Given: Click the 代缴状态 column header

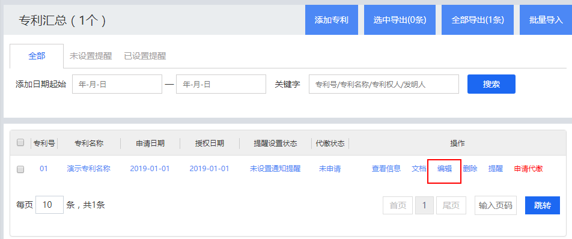Looking at the screenshot, I should [x=330, y=143].
